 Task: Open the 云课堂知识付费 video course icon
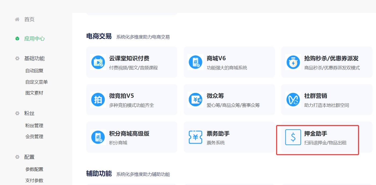pyautogui.click(x=98, y=62)
